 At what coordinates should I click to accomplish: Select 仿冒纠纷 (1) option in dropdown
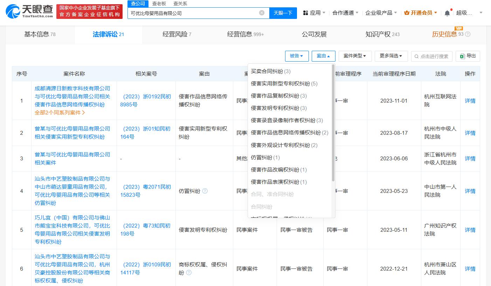coord(290,158)
